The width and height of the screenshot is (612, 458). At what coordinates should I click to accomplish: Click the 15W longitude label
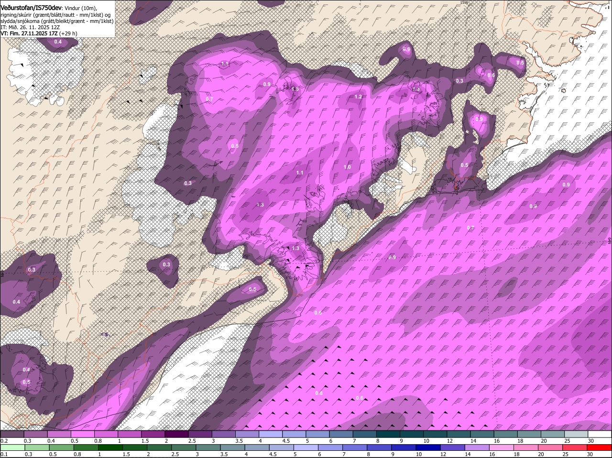pos(463,2)
